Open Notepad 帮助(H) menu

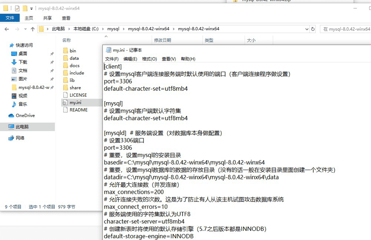click(x=188, y=59)
